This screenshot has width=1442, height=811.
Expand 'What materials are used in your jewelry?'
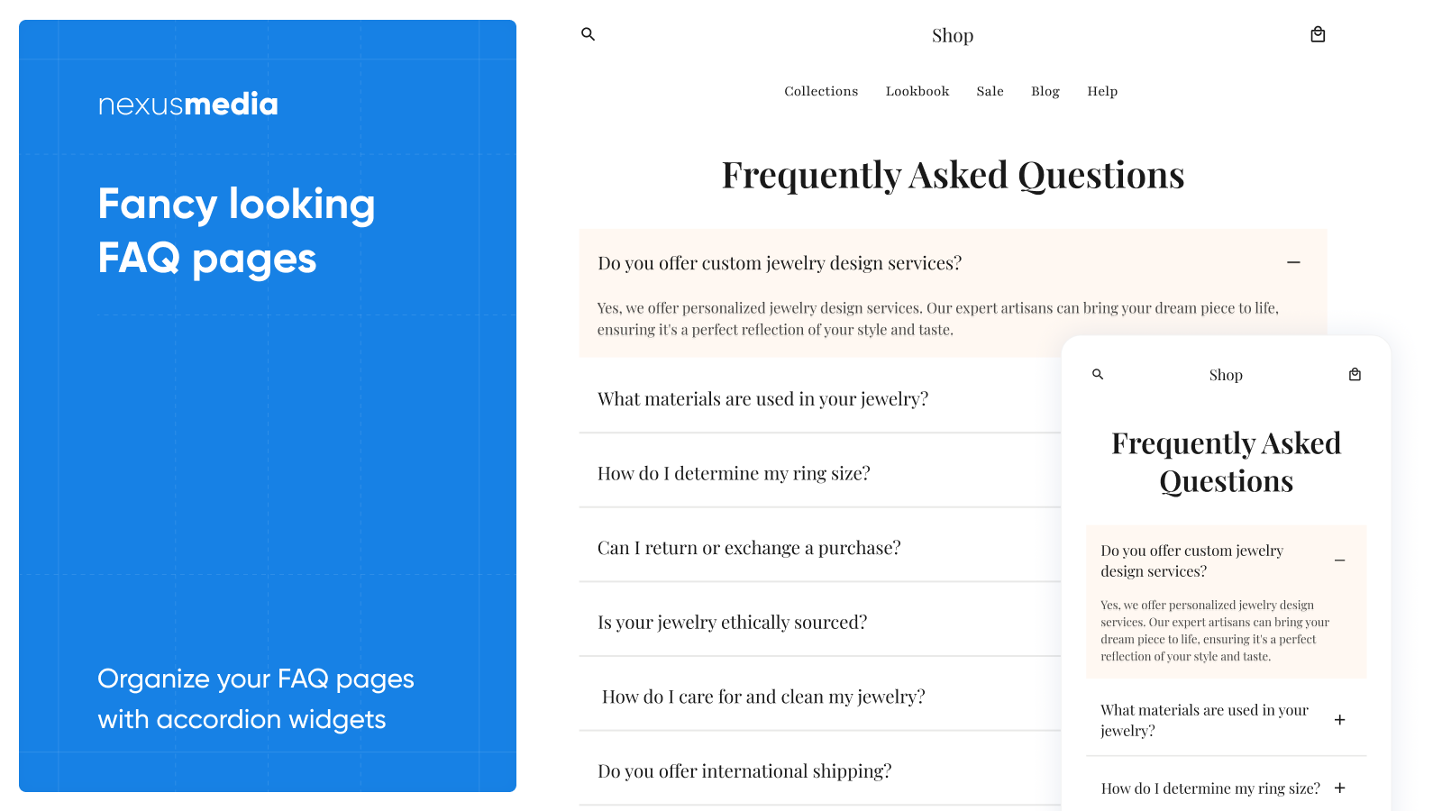(x=762, y=398)
